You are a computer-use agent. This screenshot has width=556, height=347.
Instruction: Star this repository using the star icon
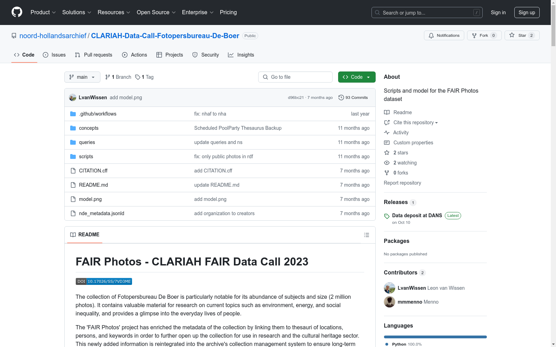pyautogui.click(x=512, y=35)
